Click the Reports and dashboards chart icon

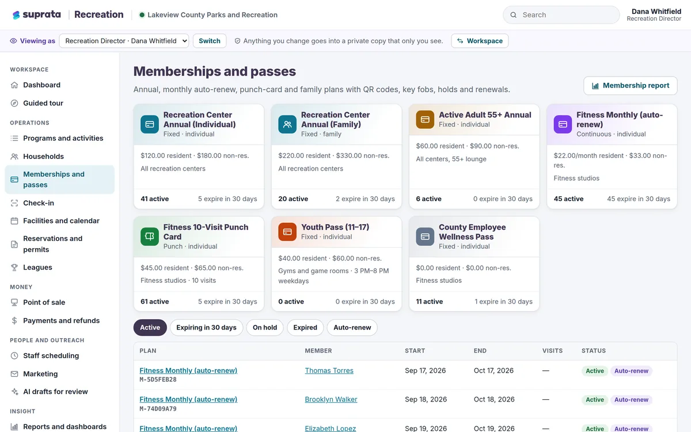[14, 427]
